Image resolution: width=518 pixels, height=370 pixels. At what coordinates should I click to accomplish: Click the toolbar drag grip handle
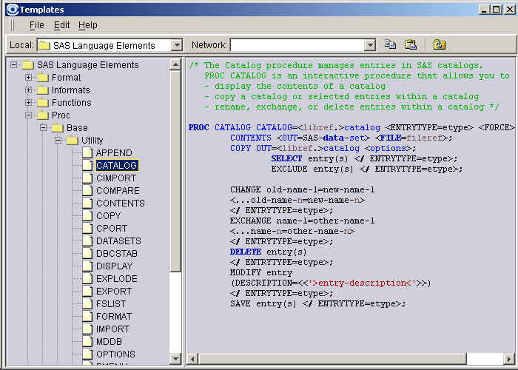(13, 25)
